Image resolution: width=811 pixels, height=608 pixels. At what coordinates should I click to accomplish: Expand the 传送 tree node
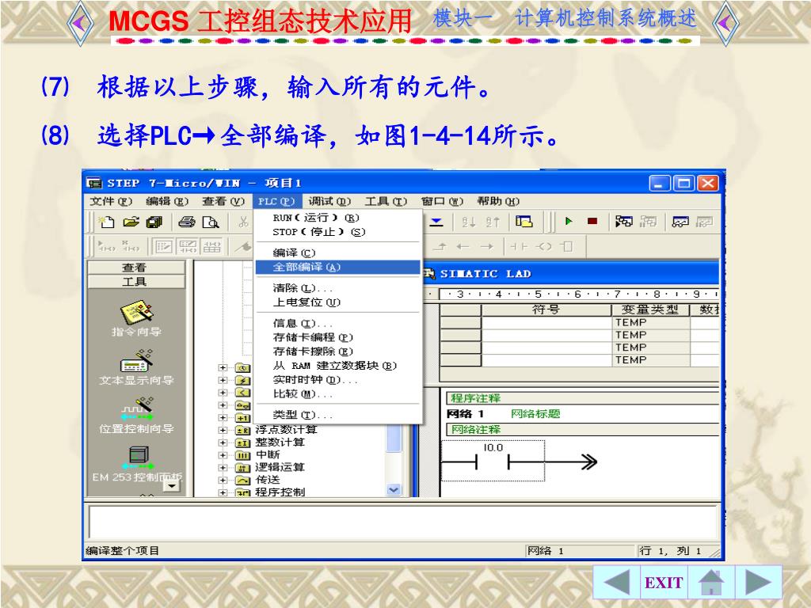tap(223, 480)
